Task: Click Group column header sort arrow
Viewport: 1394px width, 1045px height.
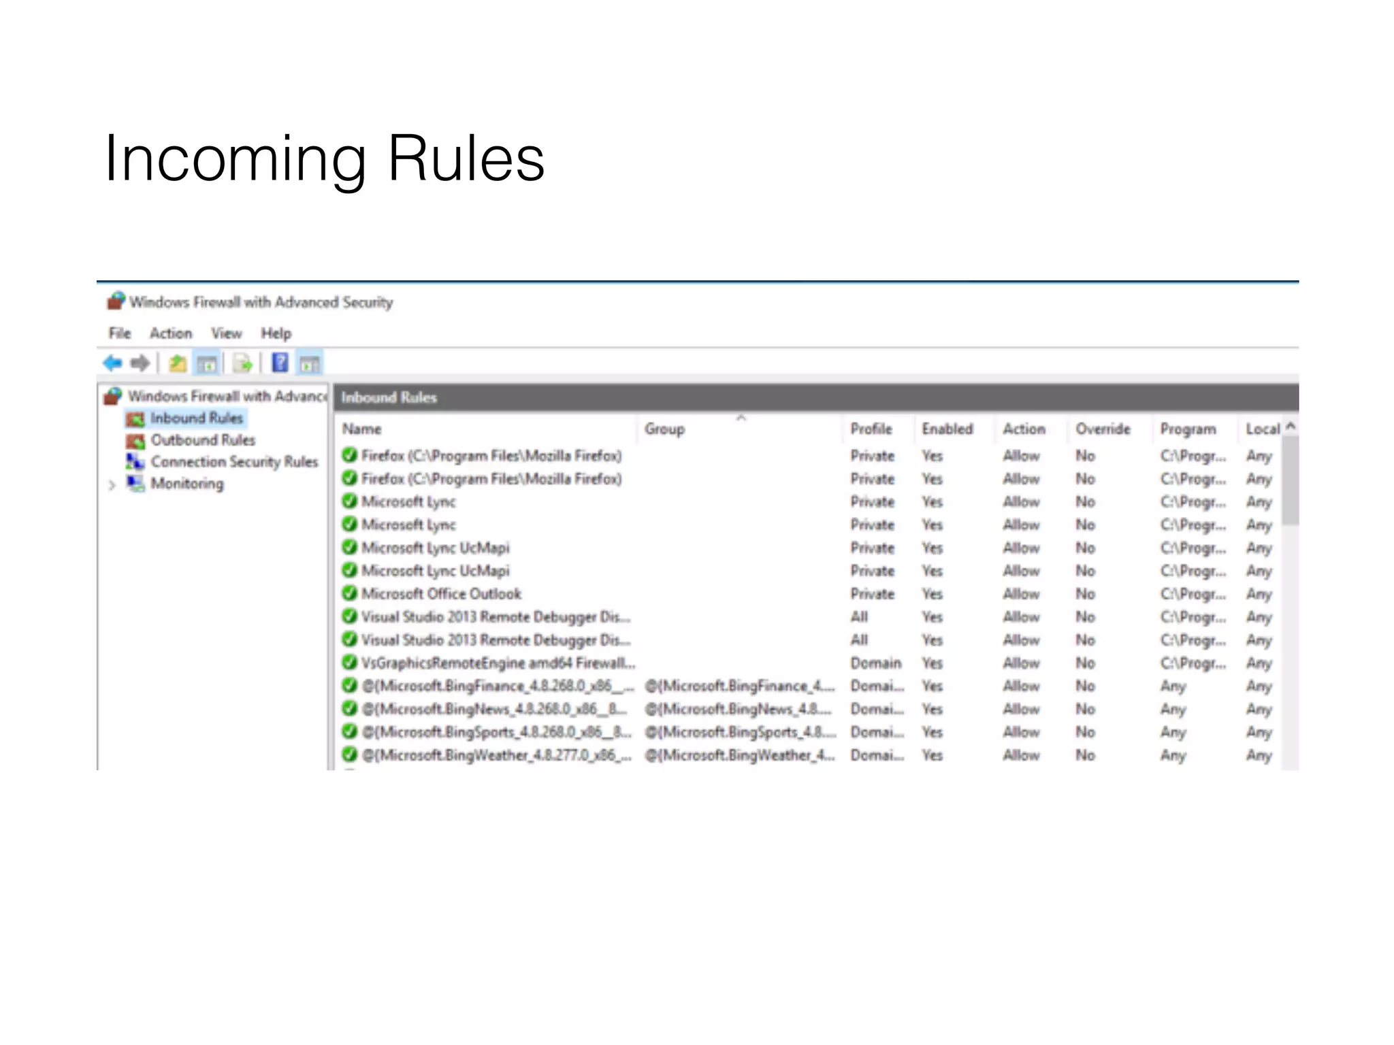Action: click(x=741, y=418)
